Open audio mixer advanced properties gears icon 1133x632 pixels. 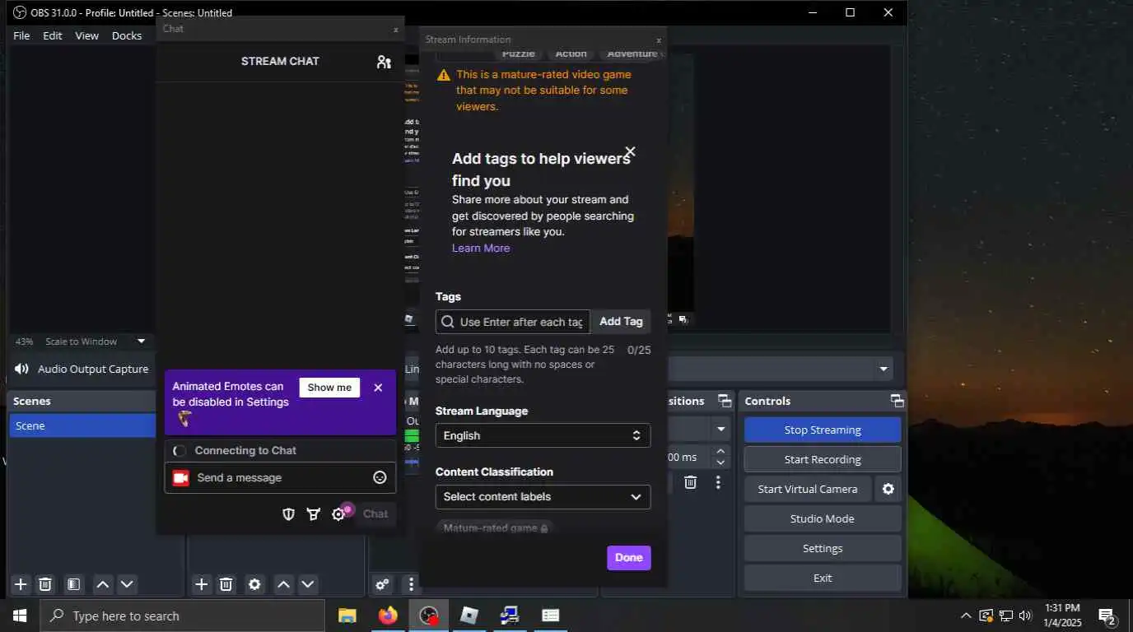pyautogui.click(x=382, y=584)
